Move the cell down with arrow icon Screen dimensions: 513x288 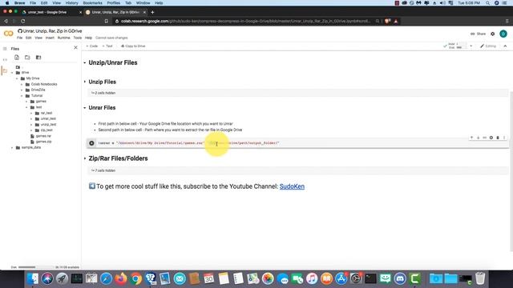[x=478, y=138]
